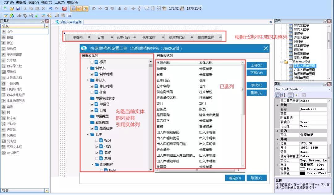
Task: Click the new form icon in toolbar
Action: [5, 9]
